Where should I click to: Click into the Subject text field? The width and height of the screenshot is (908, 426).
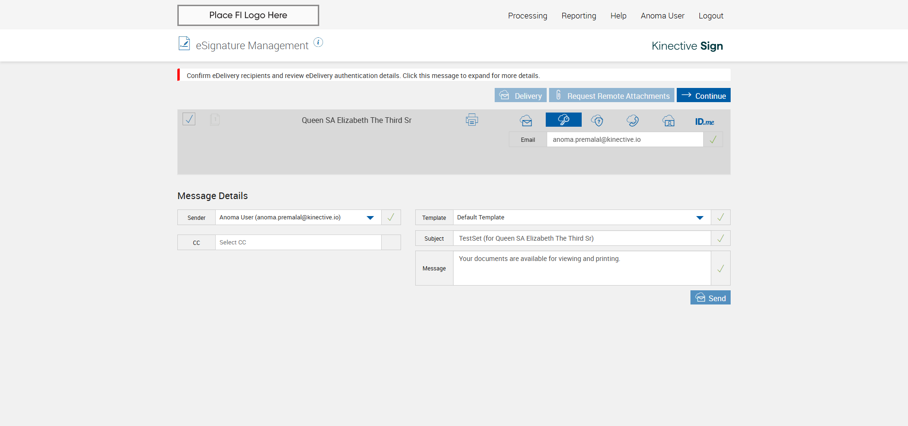pyautogui.click(x=582, y=238)
